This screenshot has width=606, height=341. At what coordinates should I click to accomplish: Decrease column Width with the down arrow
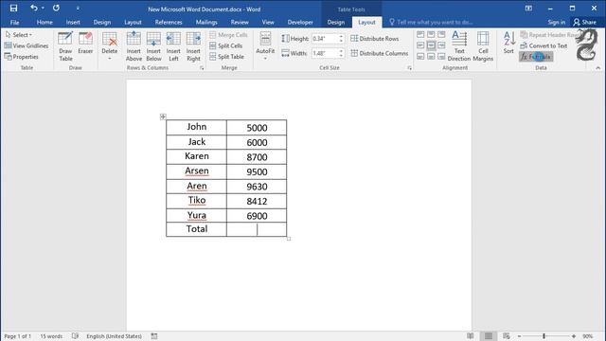pos(341,56)
